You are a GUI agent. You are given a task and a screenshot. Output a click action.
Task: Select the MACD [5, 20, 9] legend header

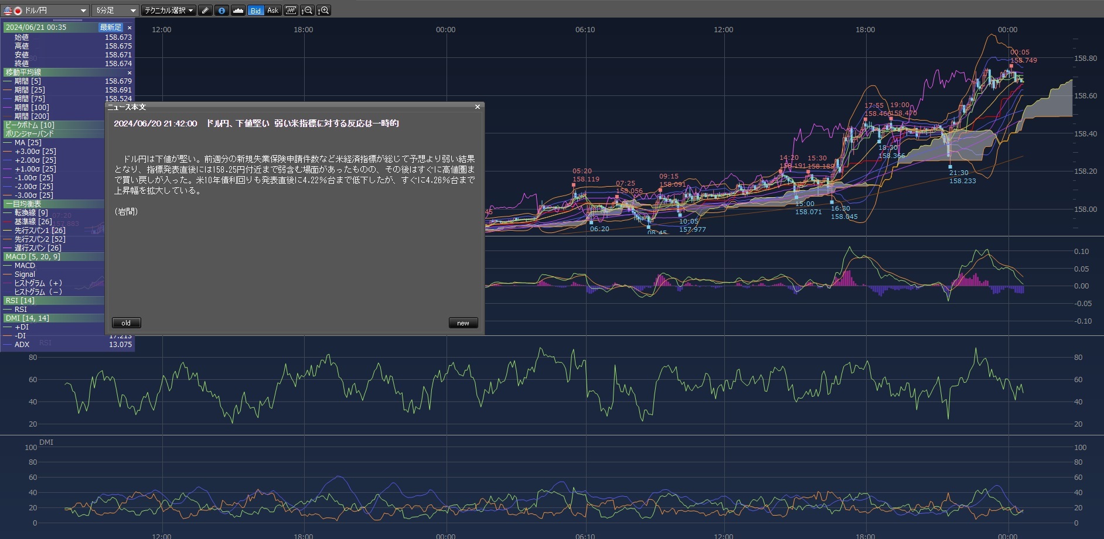[33, 257]
